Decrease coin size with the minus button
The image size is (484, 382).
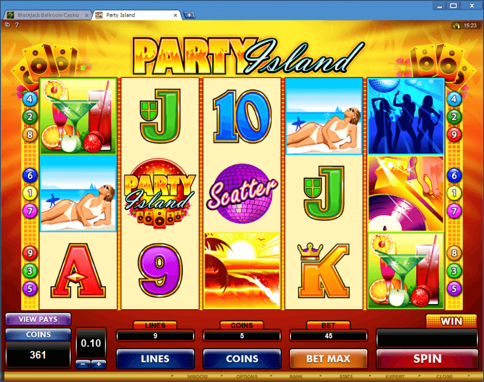[x=83, y=364]
